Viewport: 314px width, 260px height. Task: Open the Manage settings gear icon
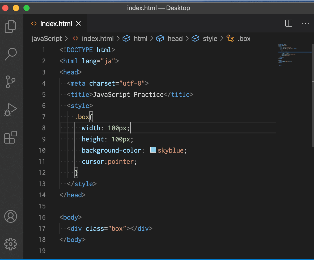[x=10, y=244]
